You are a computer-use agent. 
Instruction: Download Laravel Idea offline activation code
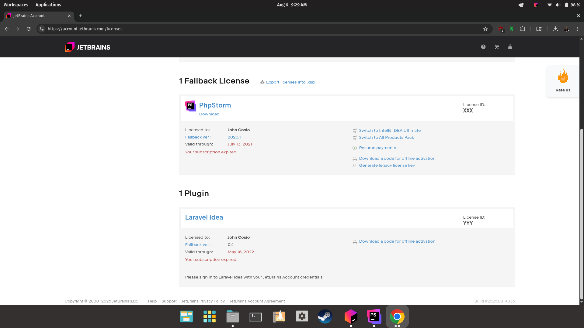(397, 241)
